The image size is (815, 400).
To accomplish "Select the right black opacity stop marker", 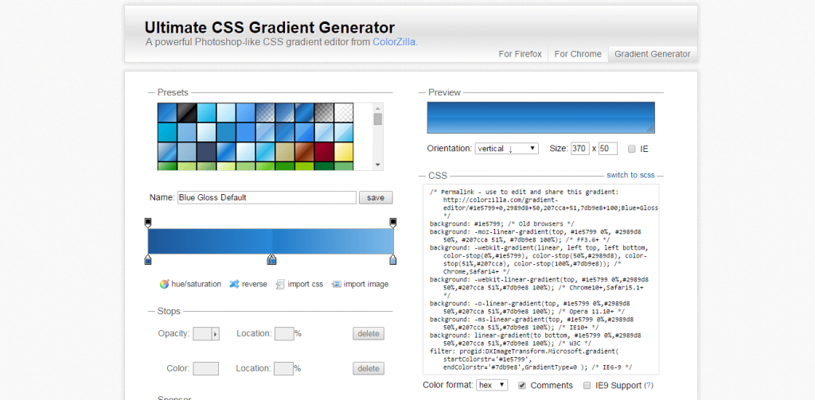I will click(393, 223).
